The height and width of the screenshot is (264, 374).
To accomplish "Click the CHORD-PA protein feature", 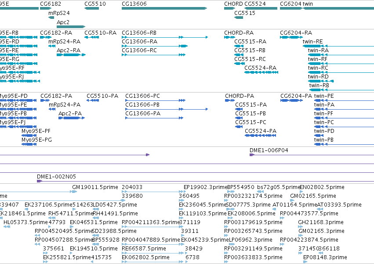I will point(230,100).
